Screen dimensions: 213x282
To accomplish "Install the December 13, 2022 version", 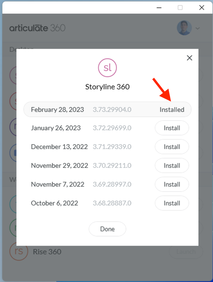I will click(x=172, y=147).
